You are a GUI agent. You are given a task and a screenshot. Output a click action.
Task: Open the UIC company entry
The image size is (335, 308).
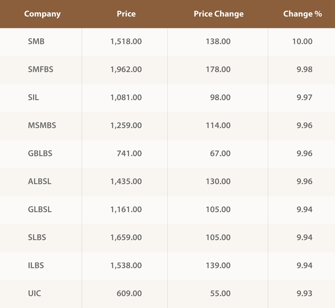click(x=35, y=294)
